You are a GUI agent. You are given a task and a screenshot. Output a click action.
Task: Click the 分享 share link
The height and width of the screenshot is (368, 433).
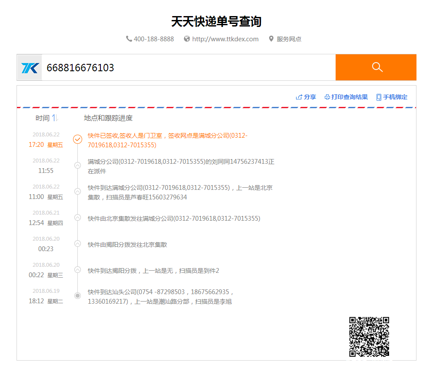pyautogui.click(x=310, y=97)
